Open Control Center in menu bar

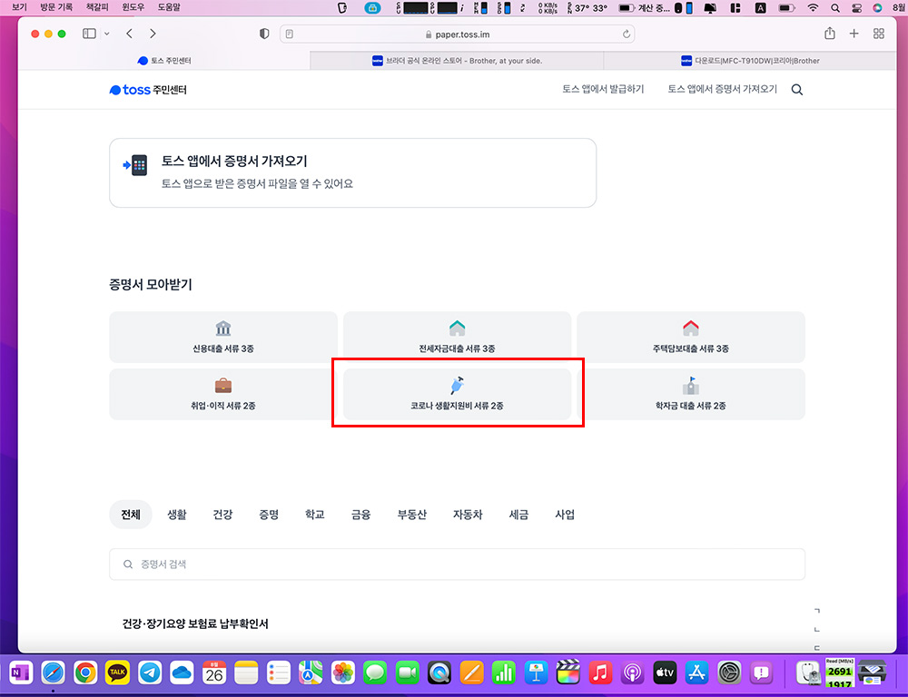pyautogui.click(x=856, y=8)
